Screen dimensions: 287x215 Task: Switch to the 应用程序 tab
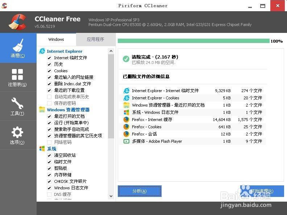coord(95,39)
